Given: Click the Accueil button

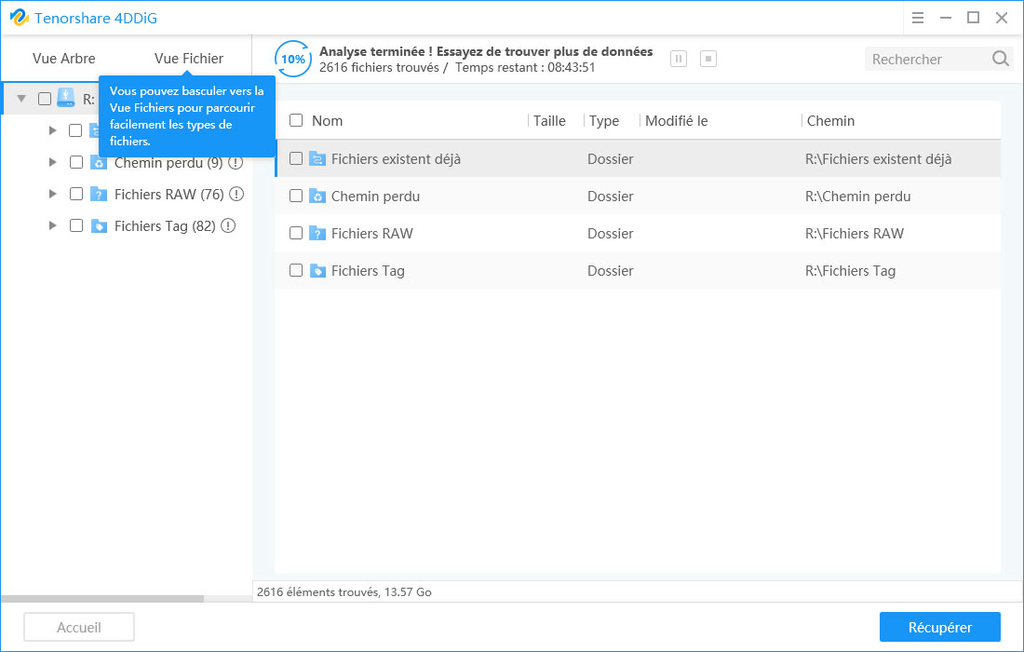Looking at the screenshot, I should point(79,627).
